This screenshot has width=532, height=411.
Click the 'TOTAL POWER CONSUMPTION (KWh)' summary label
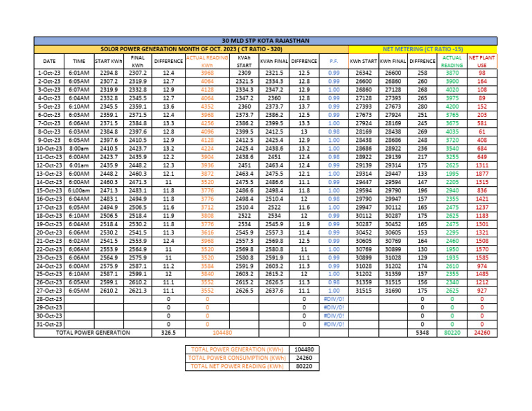[x=237, y=358]
